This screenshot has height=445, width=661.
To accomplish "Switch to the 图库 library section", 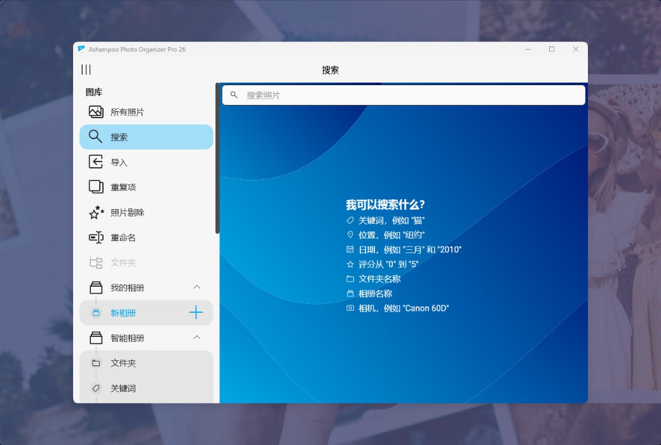I will click(x=94, y=92).
